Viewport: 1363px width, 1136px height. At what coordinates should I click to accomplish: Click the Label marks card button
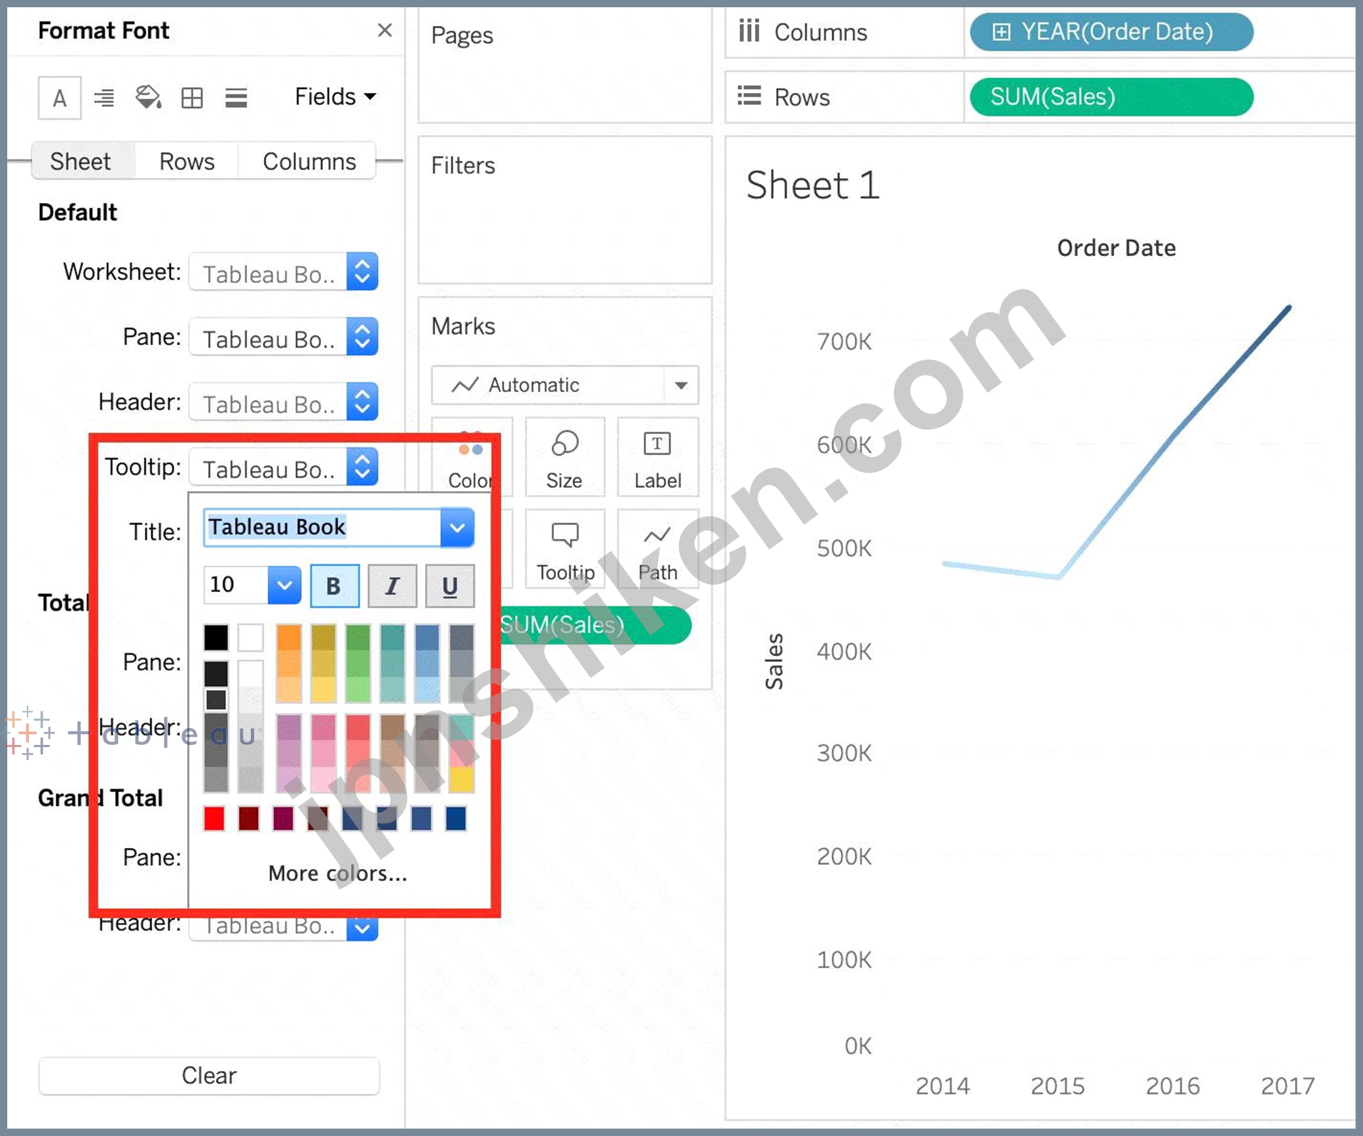[658, 458]
